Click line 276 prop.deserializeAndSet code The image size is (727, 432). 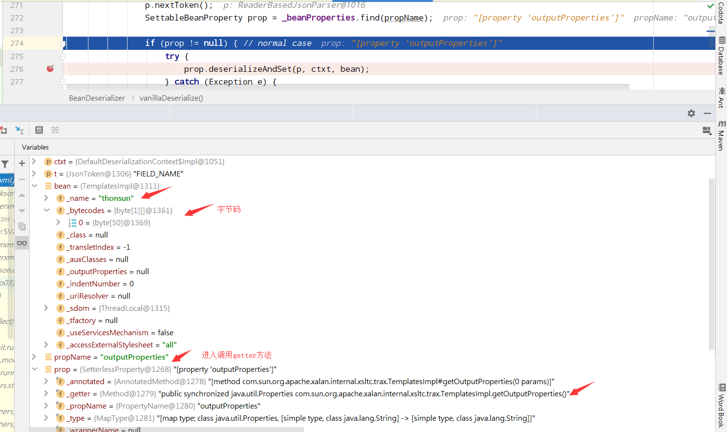click(x=277, y=69)
